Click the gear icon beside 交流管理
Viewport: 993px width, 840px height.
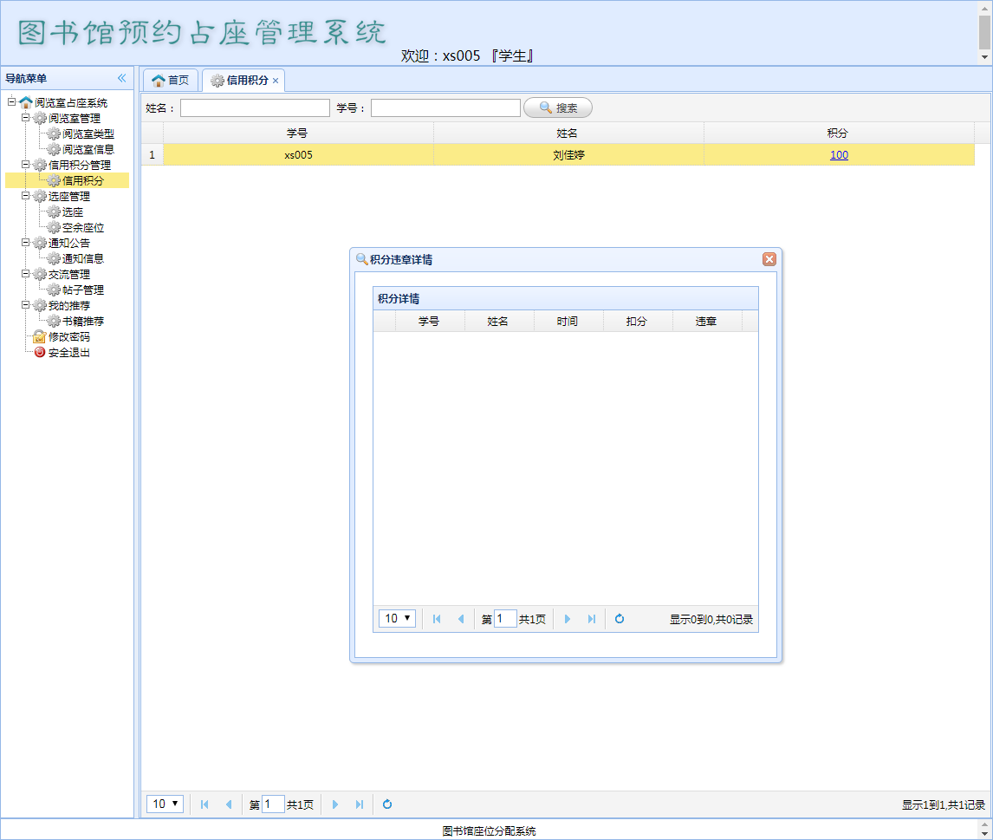point(39,274)
